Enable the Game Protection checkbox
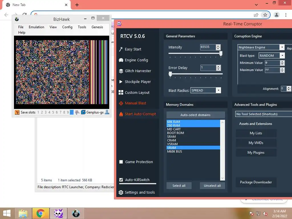Viewport: 292px width, 219px height. coord(121,162)
